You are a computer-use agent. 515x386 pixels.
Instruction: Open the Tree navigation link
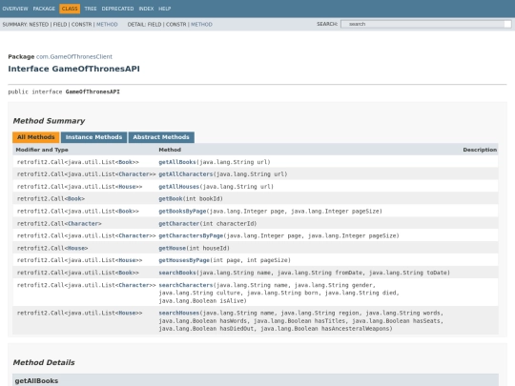[x=91, y=9]
